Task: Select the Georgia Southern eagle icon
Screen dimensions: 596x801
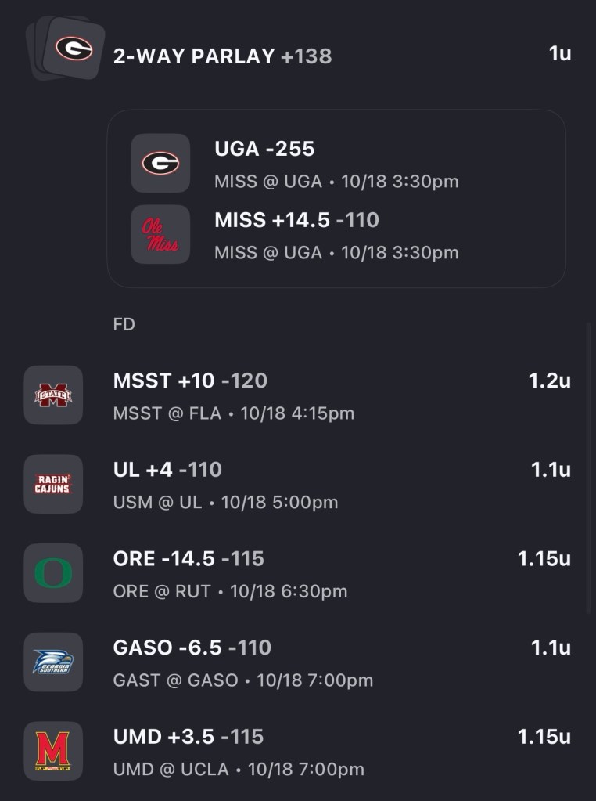Action: 53,662
